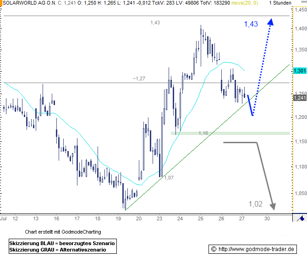Click date 24 on time axis
Image resolution: width=307 pixels, height=263 pixels.
pos(180,218)
